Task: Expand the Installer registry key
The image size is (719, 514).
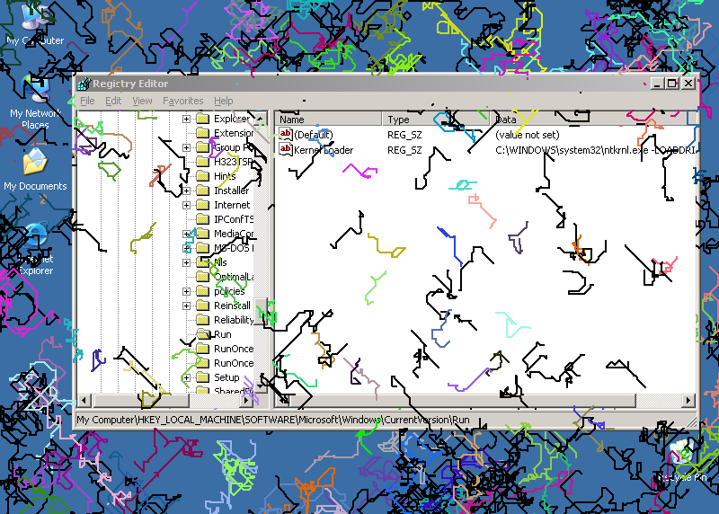Action: pyautogui.click(x=186, y=191)
